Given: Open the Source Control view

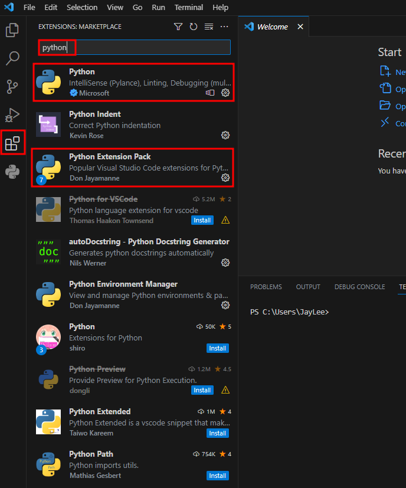Looking at the screenshot, I should 12,87.
